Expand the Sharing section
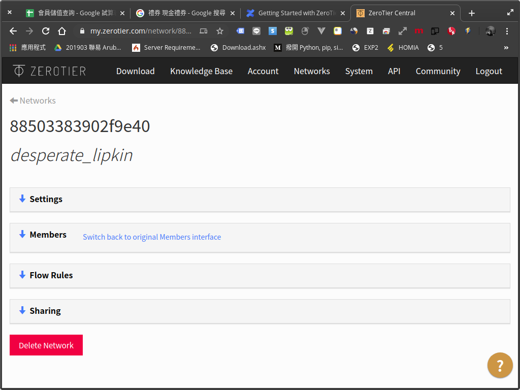 click(x=260, y=311)
